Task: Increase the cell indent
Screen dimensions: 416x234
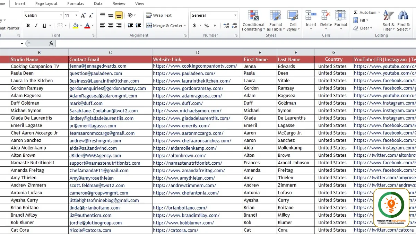Action: pos(139,26)
